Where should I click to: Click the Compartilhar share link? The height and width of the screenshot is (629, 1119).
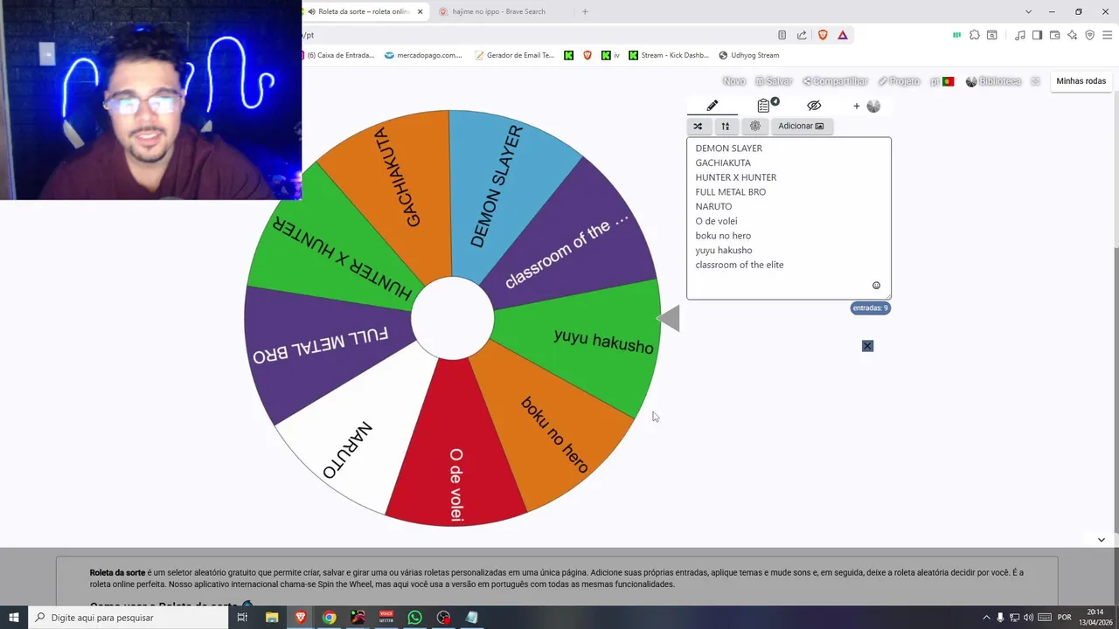[x=835, y=81]
